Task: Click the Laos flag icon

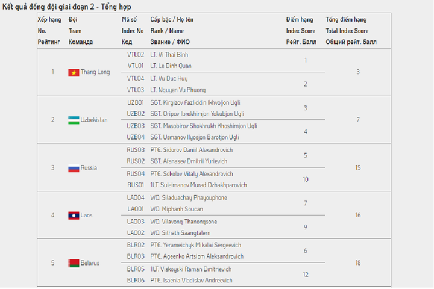Action: click(74, 215)
